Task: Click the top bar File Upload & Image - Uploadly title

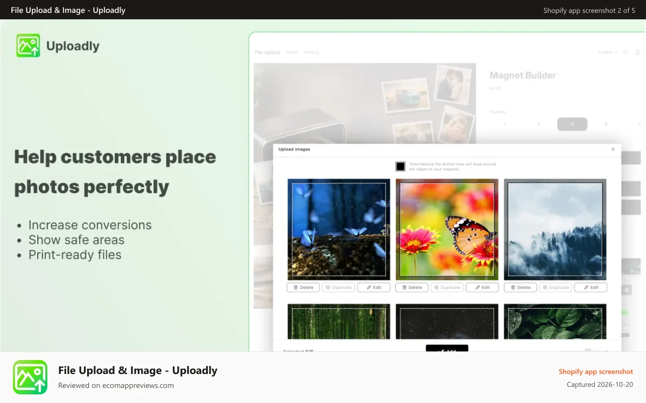Action: tap(68, 10)
